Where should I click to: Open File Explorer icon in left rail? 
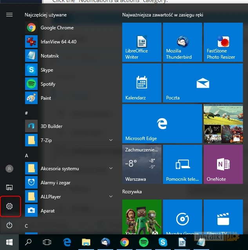tap(10, 187)
